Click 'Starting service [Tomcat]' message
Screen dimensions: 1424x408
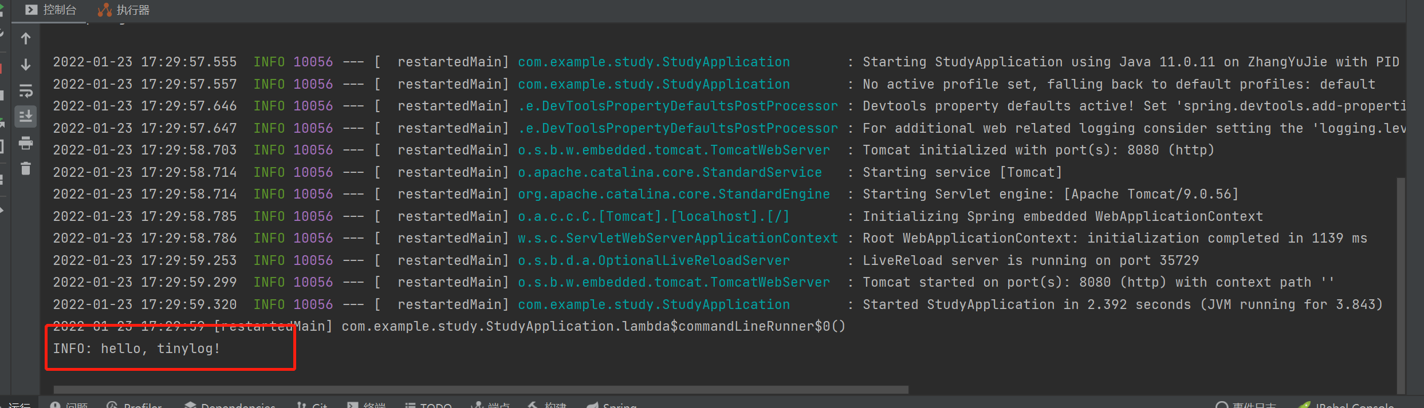962,172
